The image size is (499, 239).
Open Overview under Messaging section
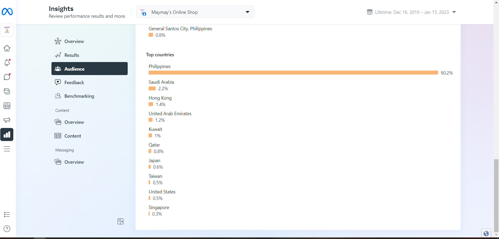pos(90,162)
